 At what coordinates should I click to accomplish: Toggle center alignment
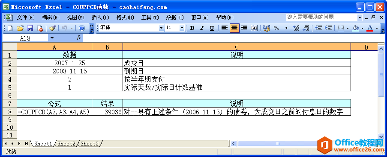pos(234,28)
